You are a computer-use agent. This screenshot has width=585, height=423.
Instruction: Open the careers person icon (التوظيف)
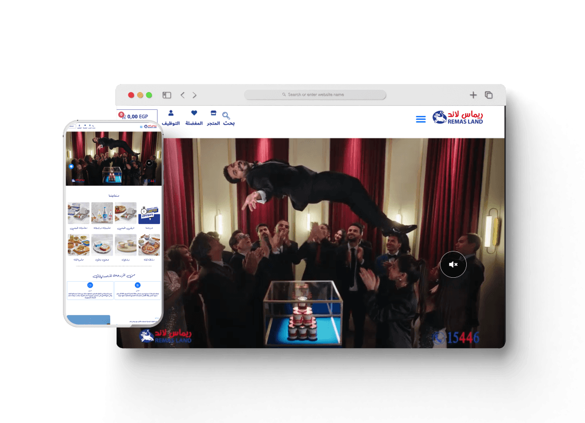[171, 113]
